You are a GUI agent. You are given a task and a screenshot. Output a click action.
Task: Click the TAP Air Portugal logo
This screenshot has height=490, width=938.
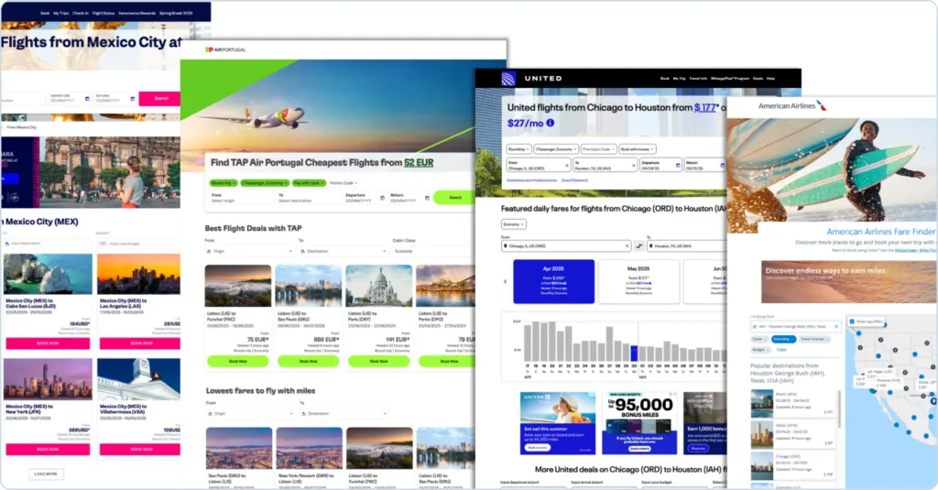(225, 49)
